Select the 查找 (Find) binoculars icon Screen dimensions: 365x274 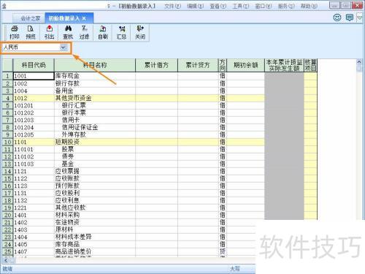(68, 32)
